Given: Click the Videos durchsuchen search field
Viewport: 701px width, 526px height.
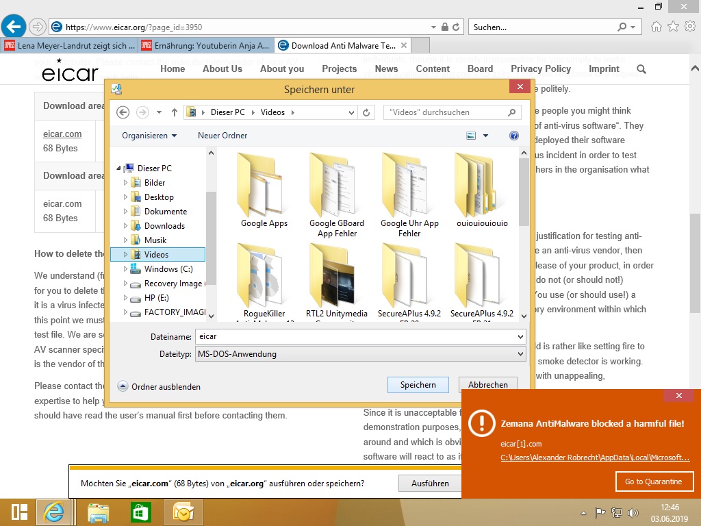Looking at the screenshot, I should [453, 112].
